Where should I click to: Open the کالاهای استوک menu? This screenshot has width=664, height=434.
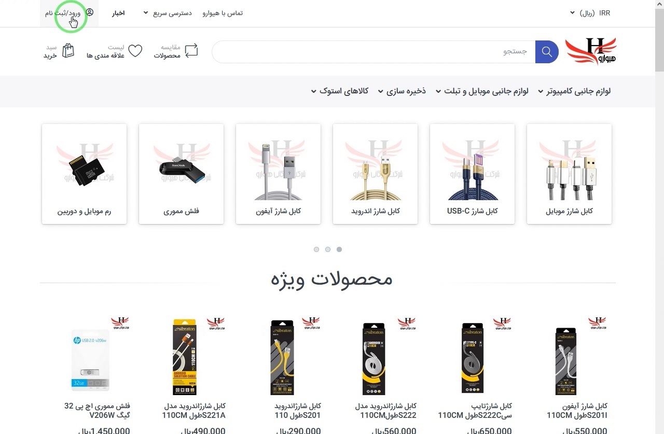point(339,91)
